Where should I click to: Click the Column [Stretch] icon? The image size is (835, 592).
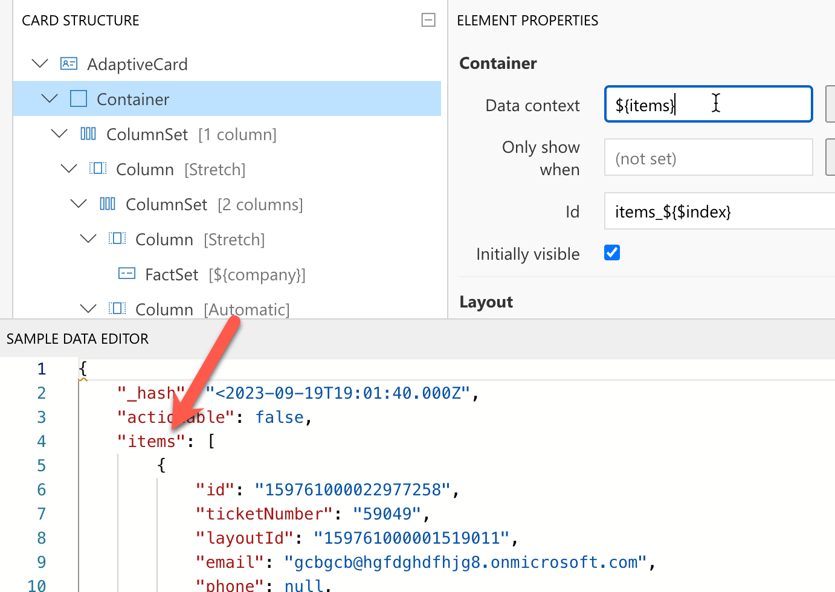click(98, 169)
